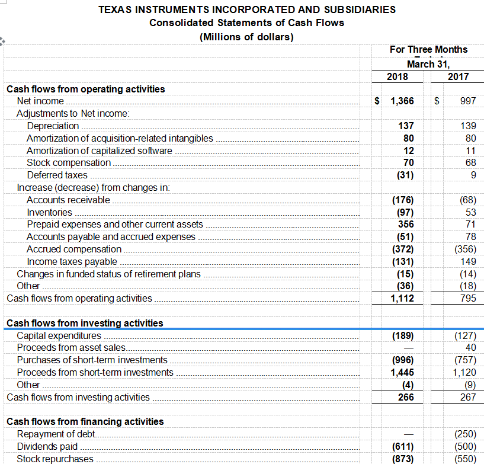The height and width of the screenshot is (464, 484).
Task: Click the 'Deferred taxes' row label
Action: [x=57, y=175]
